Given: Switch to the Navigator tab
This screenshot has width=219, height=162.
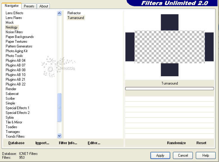Looking at the screenshot, I should click(x=12, y=6).
